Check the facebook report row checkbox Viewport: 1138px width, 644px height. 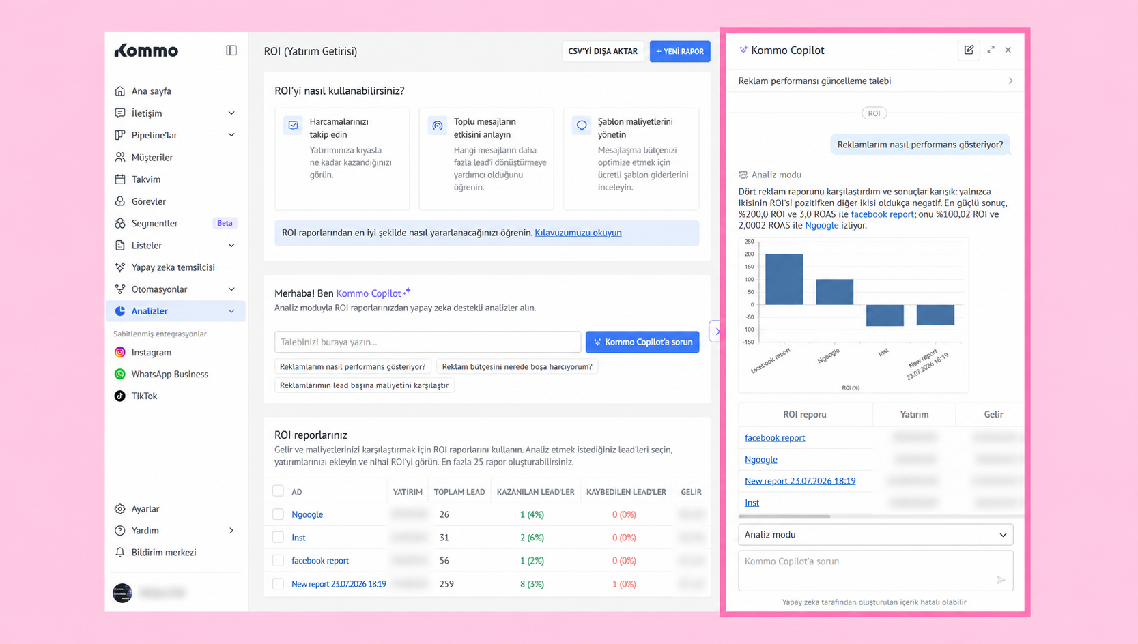[278, 561]
